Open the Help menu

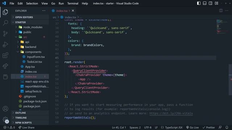[85, 3]
